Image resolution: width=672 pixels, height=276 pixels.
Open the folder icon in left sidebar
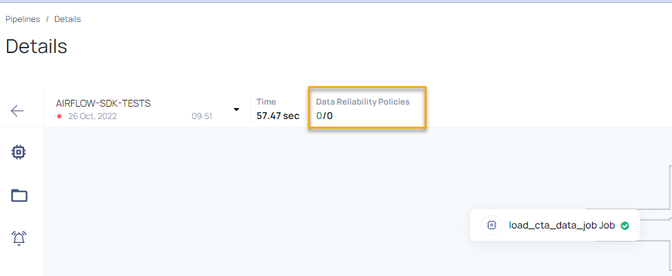(x=19, y=195)
